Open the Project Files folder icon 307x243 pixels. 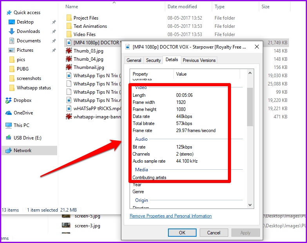69,18
